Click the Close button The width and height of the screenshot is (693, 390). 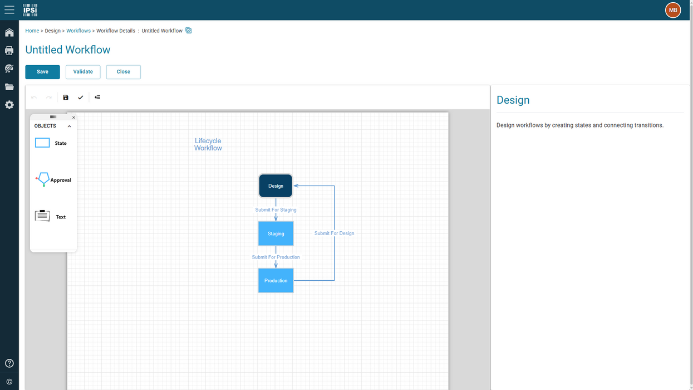click(124, 72)
